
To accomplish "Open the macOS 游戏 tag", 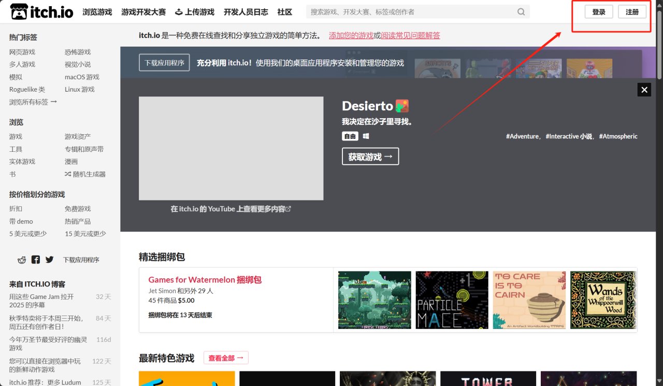I will tap(82, 77).
